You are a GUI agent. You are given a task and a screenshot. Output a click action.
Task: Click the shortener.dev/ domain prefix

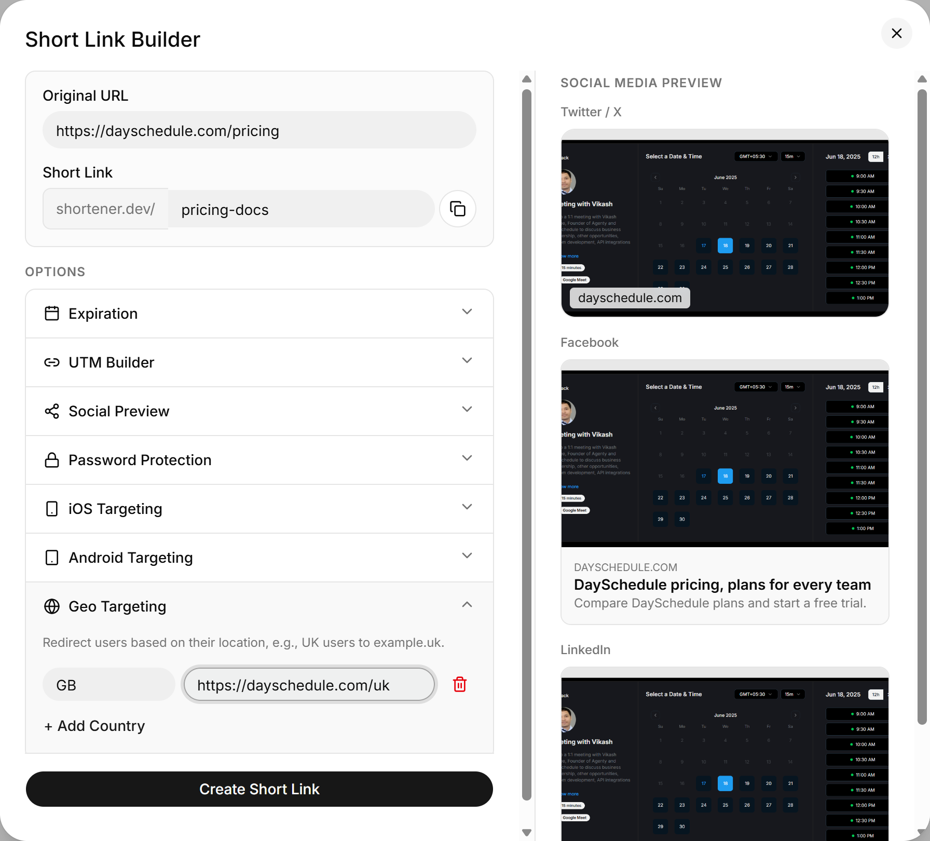coord(105,209)
